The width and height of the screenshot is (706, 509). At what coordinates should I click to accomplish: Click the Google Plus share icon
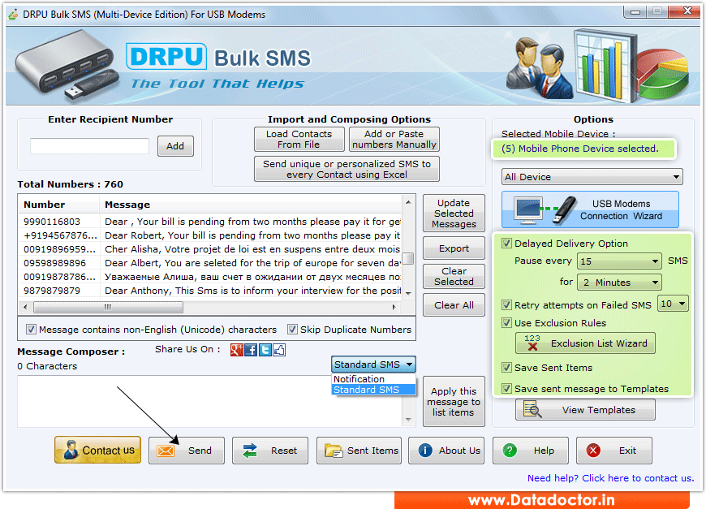[236, 350]
